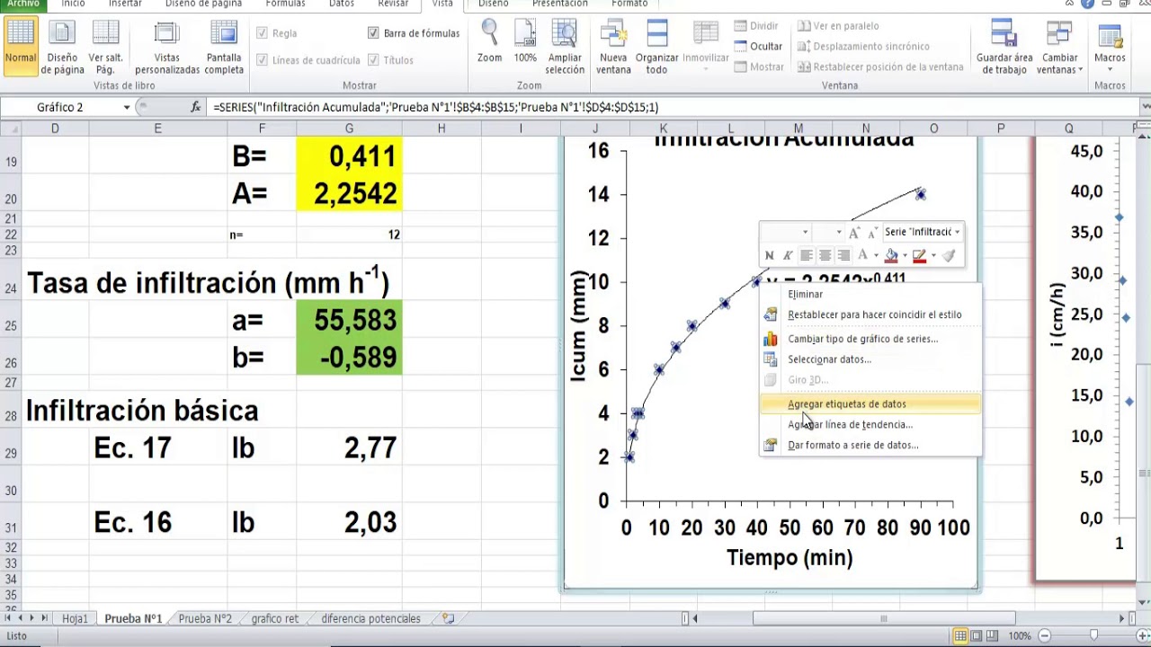Open shape outline color dropdown arrow

pyautogui.click(x=932, y=256)
